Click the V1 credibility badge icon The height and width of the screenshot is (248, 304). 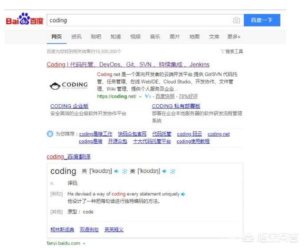(x=147, y=96)
